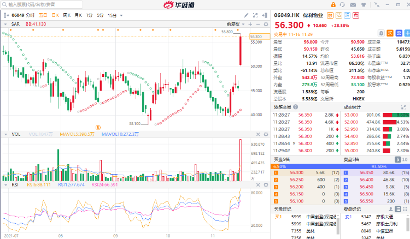Click the 通 connect badge icon
Image resolution: width=410 pixels, height=239 pixels.
tap(347, 15)
